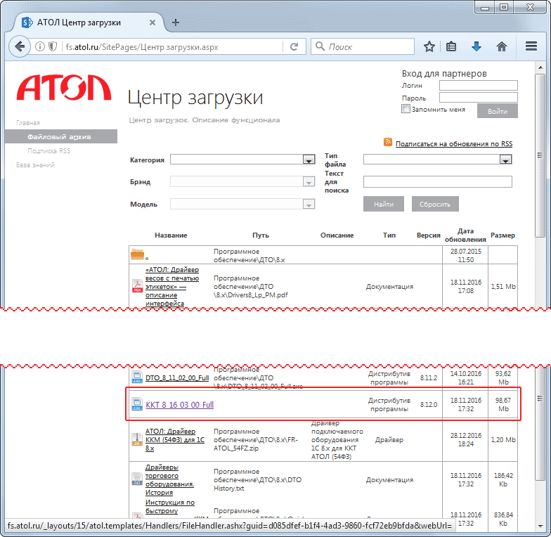551x537 pixels.
Task: Expand the Брэнд dropdown
Action: tap(309, 181)
